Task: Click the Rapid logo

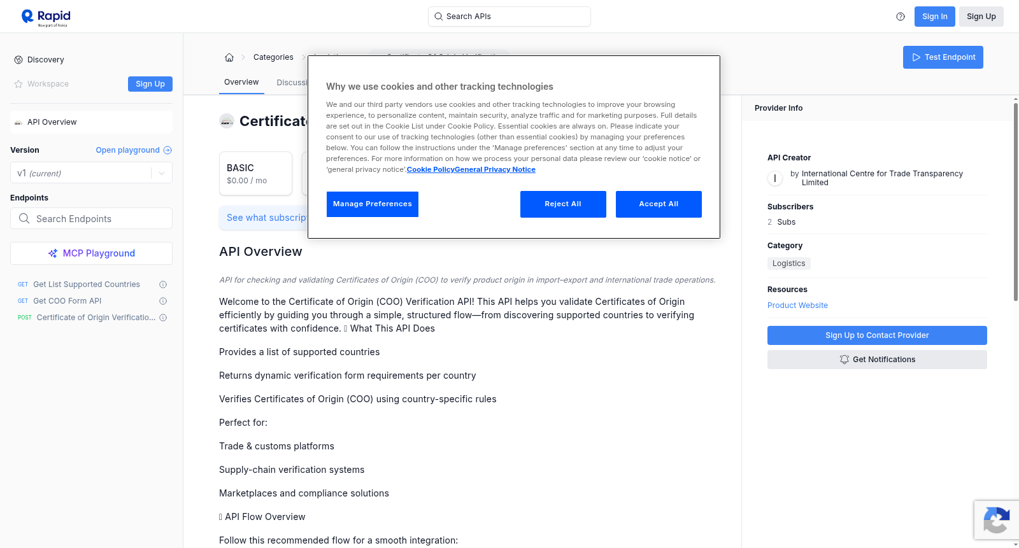Action: point(46,17)
